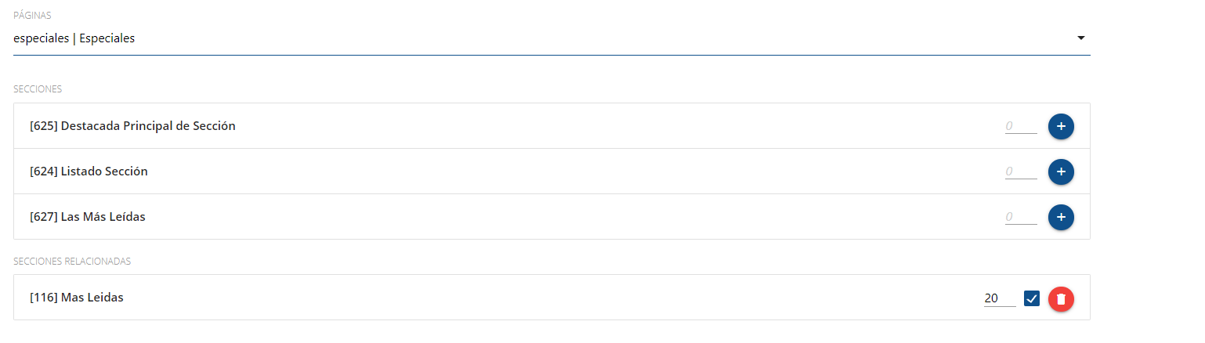
Task: Click the [625] ID prefix
Action: pos(43,126)
